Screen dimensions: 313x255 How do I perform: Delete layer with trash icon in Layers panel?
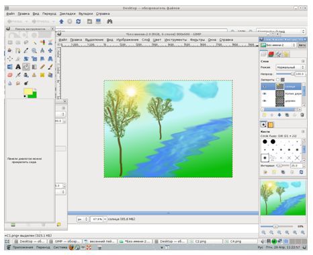point(302,115)
